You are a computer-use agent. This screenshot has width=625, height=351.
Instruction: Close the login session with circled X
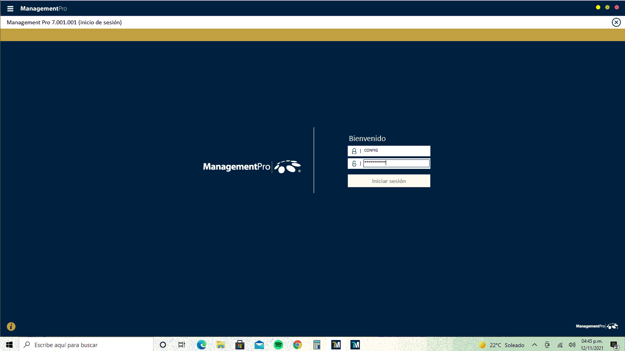[x=616, y=22]
